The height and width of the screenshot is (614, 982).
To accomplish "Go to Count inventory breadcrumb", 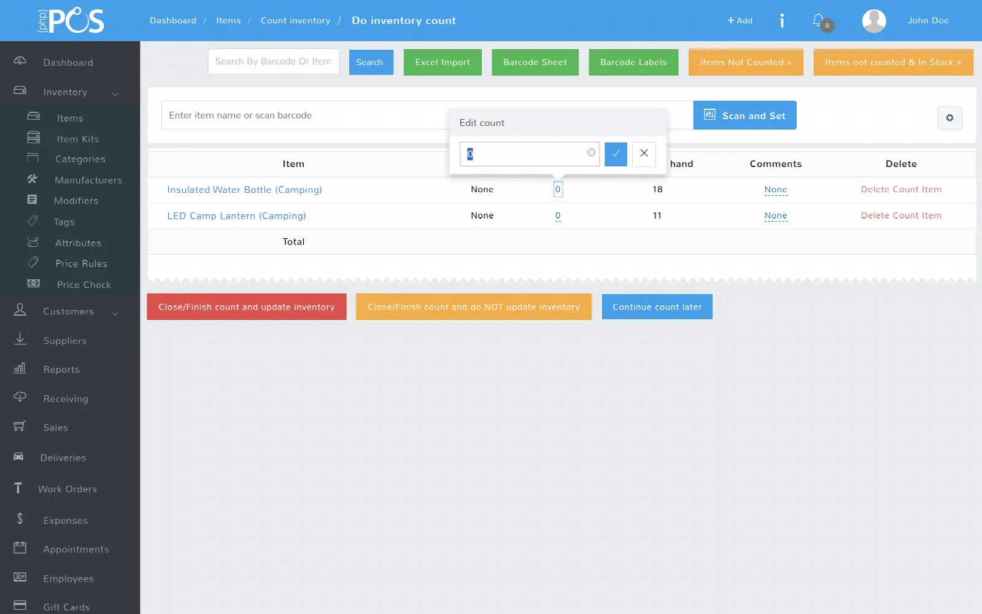I will coord(295,20).
